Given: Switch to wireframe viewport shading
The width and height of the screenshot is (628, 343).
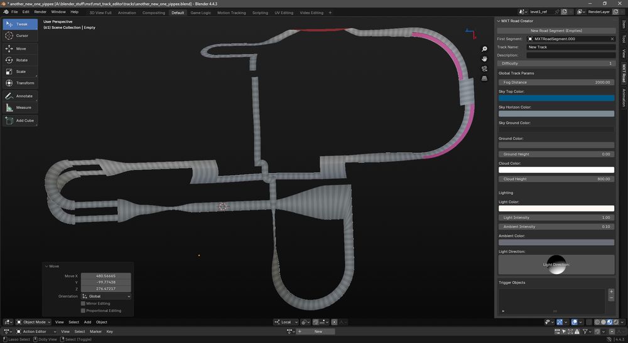Looking at the screenshot, I should pos(597,322).
